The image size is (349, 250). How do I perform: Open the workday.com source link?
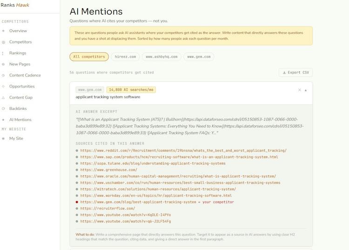pyautogui.click(x=156, y=196)
